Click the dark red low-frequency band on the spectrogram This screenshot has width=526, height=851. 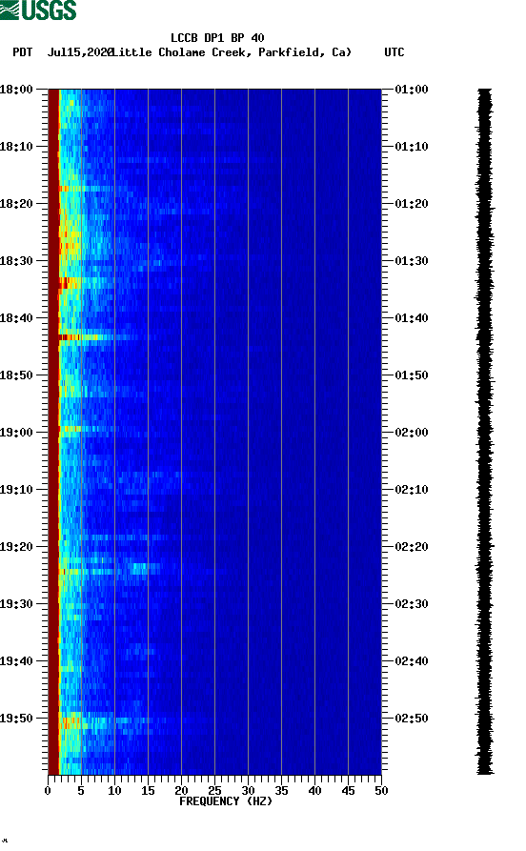click(x=53, y=432)
